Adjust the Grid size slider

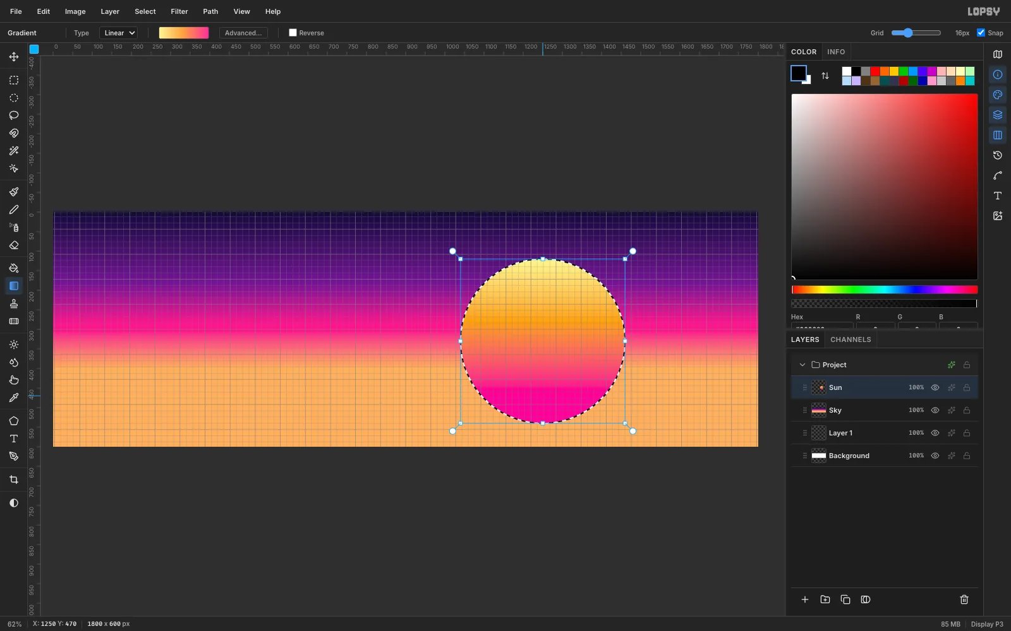(916, 33)
